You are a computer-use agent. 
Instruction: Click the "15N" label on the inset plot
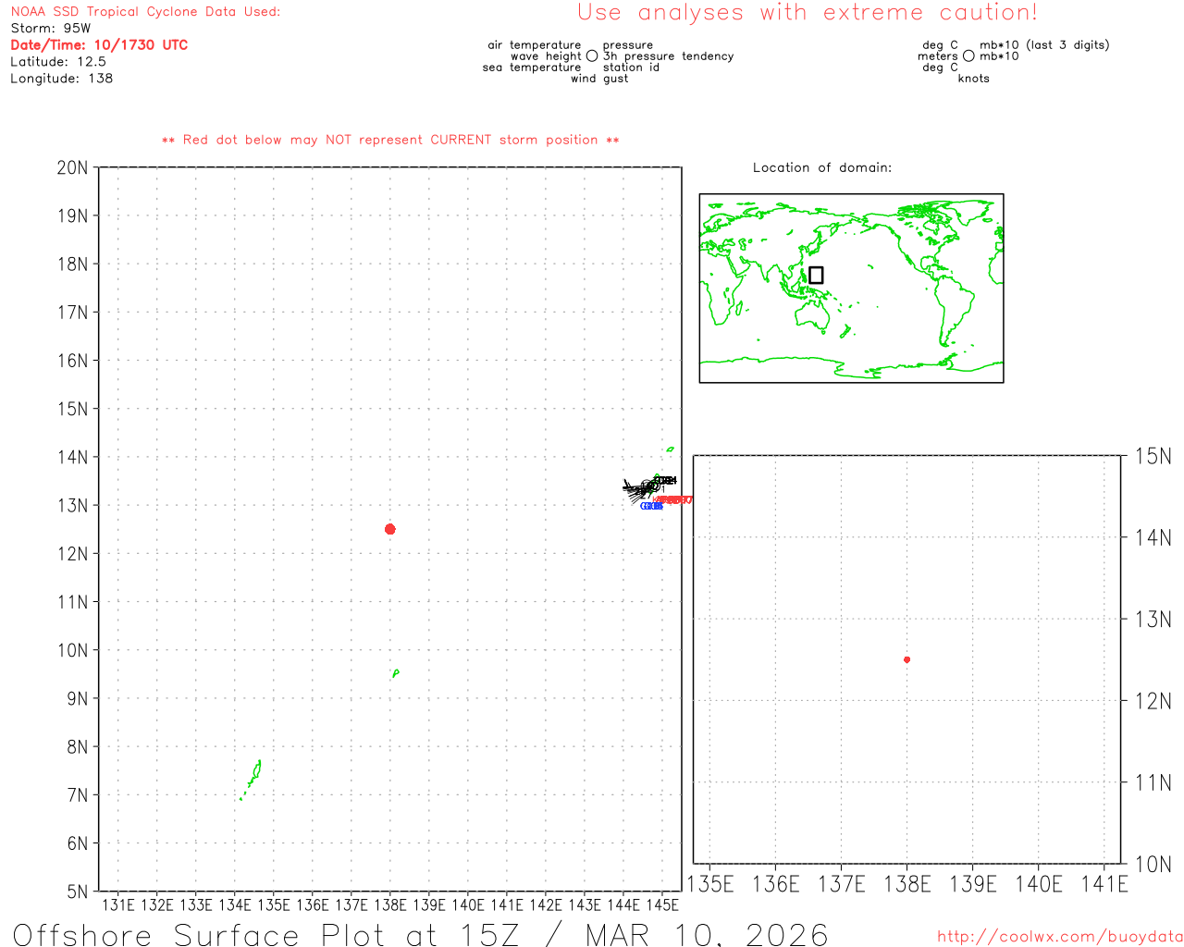pyautogui.click(x=1153, y=456)
